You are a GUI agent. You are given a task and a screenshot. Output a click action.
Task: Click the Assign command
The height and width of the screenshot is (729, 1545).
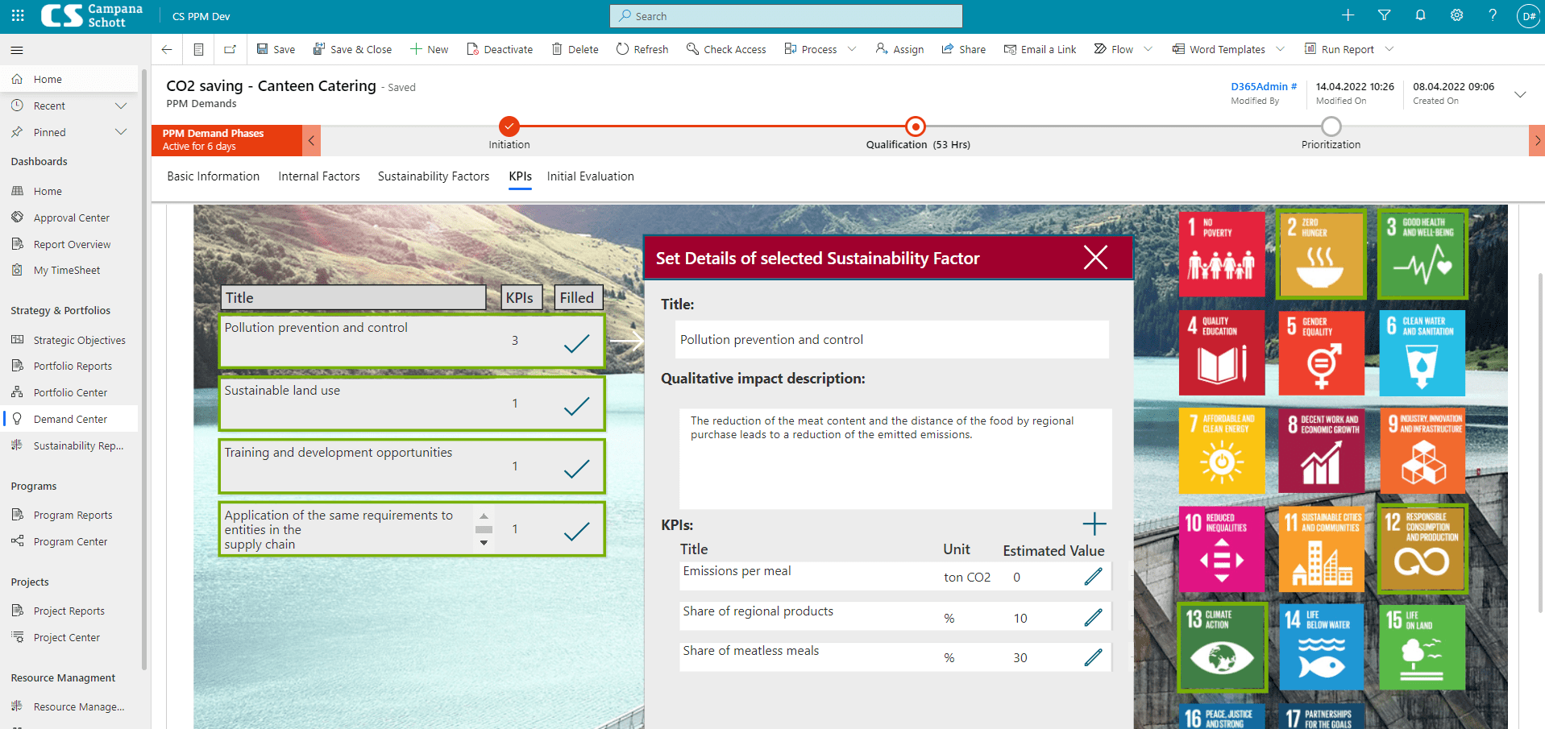click(x=899, y=49)
